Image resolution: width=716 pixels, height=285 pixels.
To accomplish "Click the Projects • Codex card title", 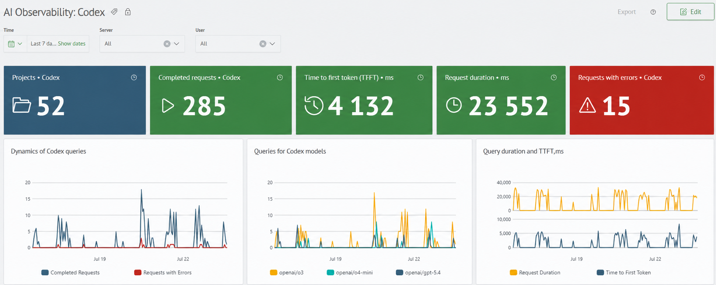I will click(36, 77).
